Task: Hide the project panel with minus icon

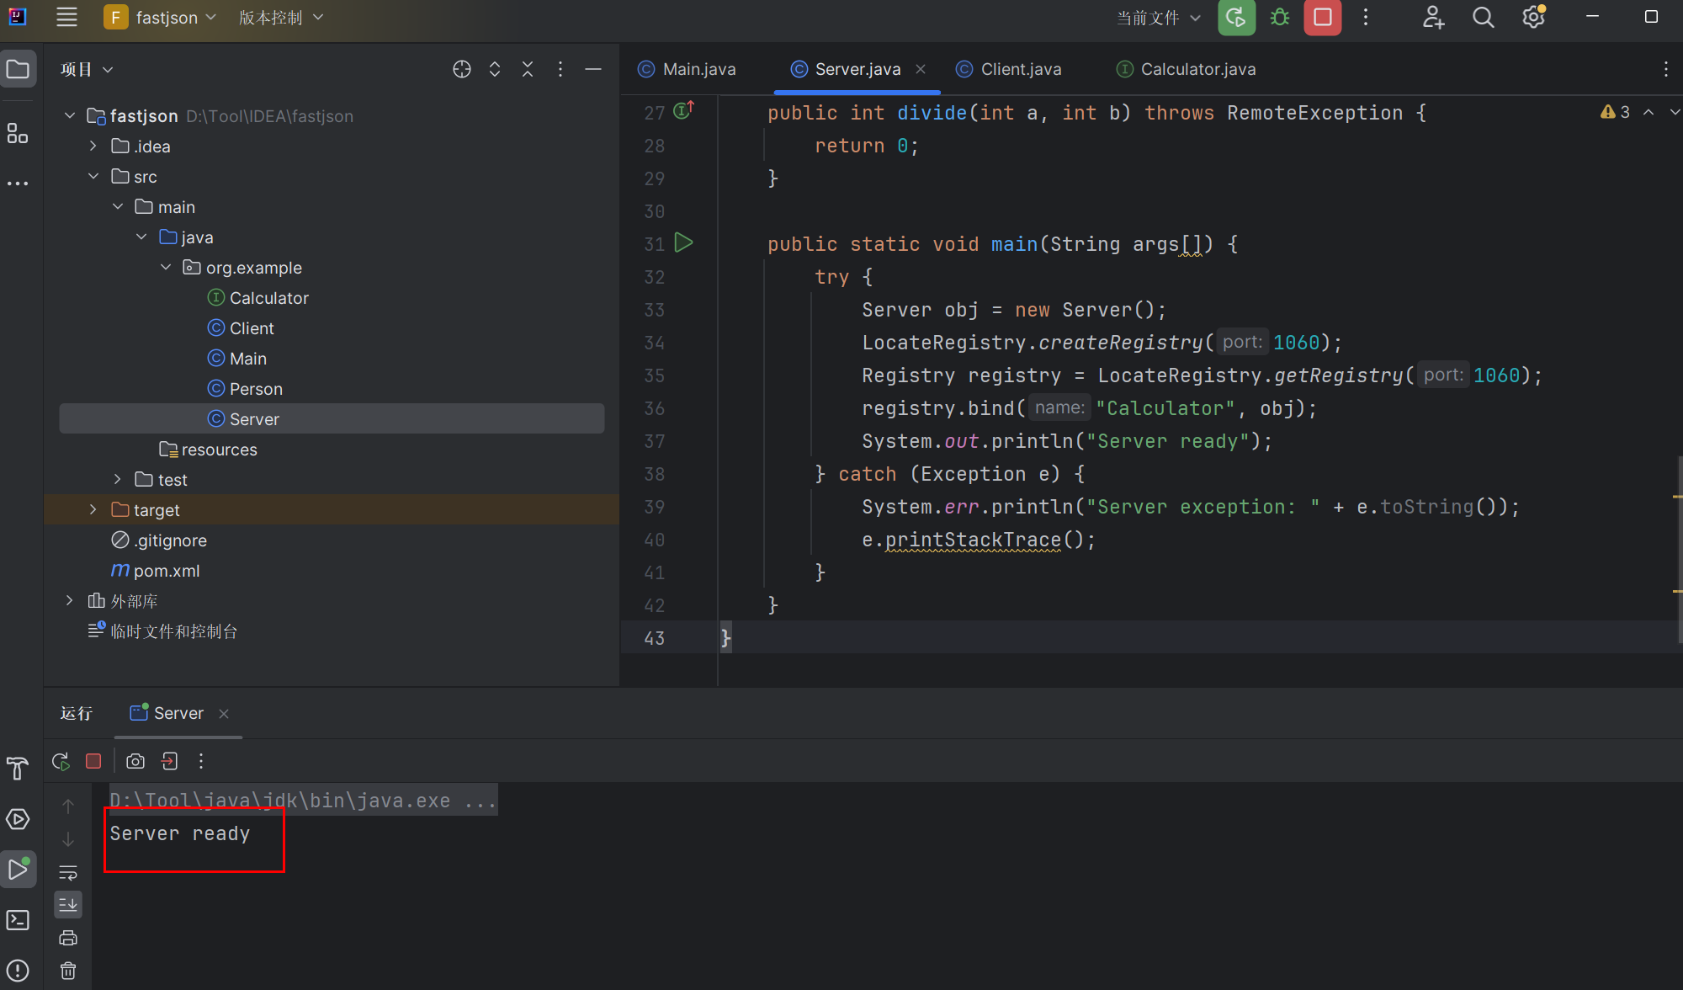Action: (593, 69)
